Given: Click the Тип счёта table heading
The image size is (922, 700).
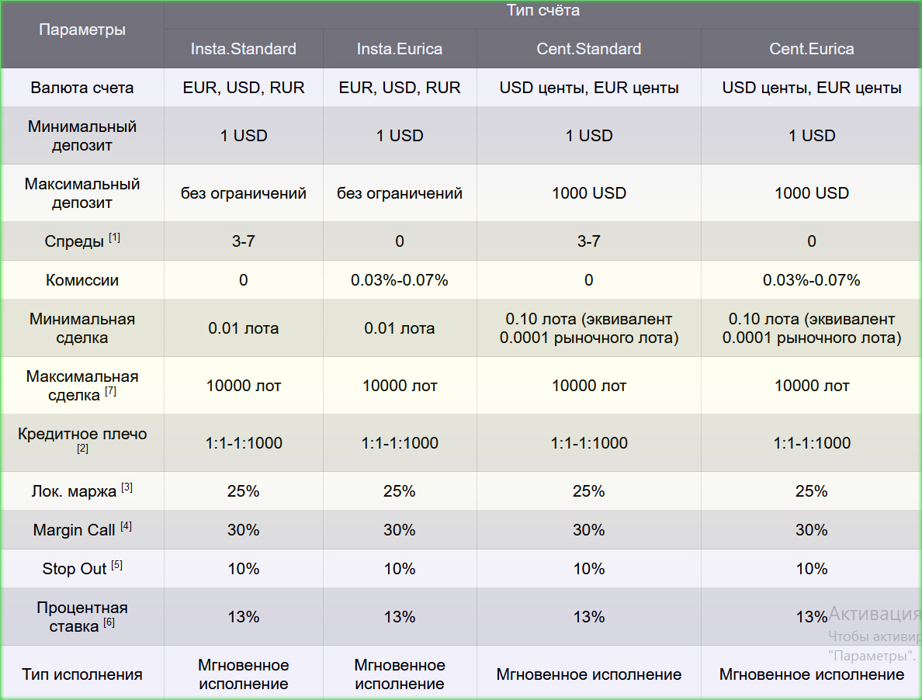Looking at the screenshot, I should pyautogui.click(x=542, y=11).
